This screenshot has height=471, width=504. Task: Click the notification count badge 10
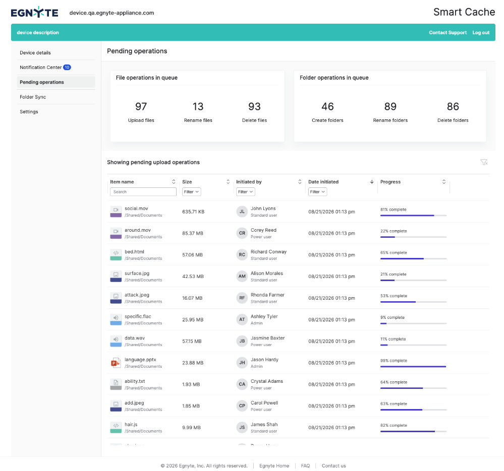tap(67, 68)
